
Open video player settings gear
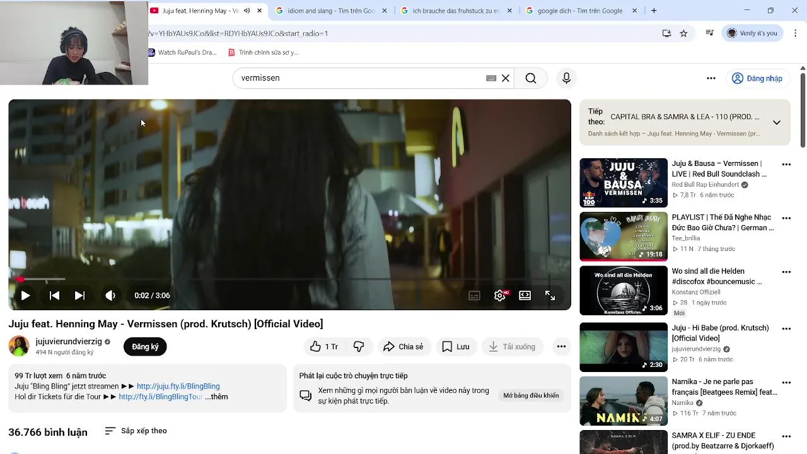(500, 295)
